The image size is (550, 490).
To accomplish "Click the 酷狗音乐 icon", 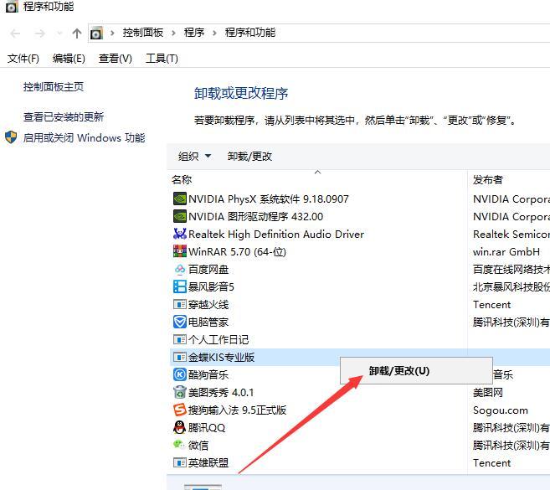I will coord(179,375).
